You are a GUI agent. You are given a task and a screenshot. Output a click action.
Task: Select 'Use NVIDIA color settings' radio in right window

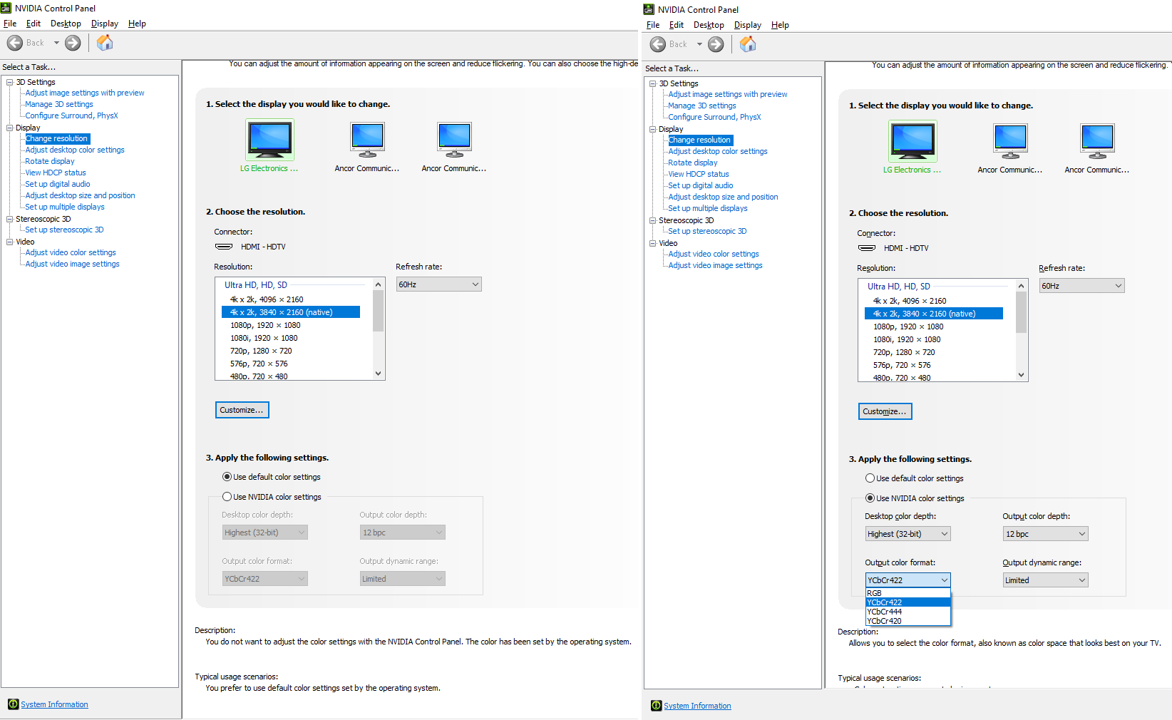click(870, 498)
